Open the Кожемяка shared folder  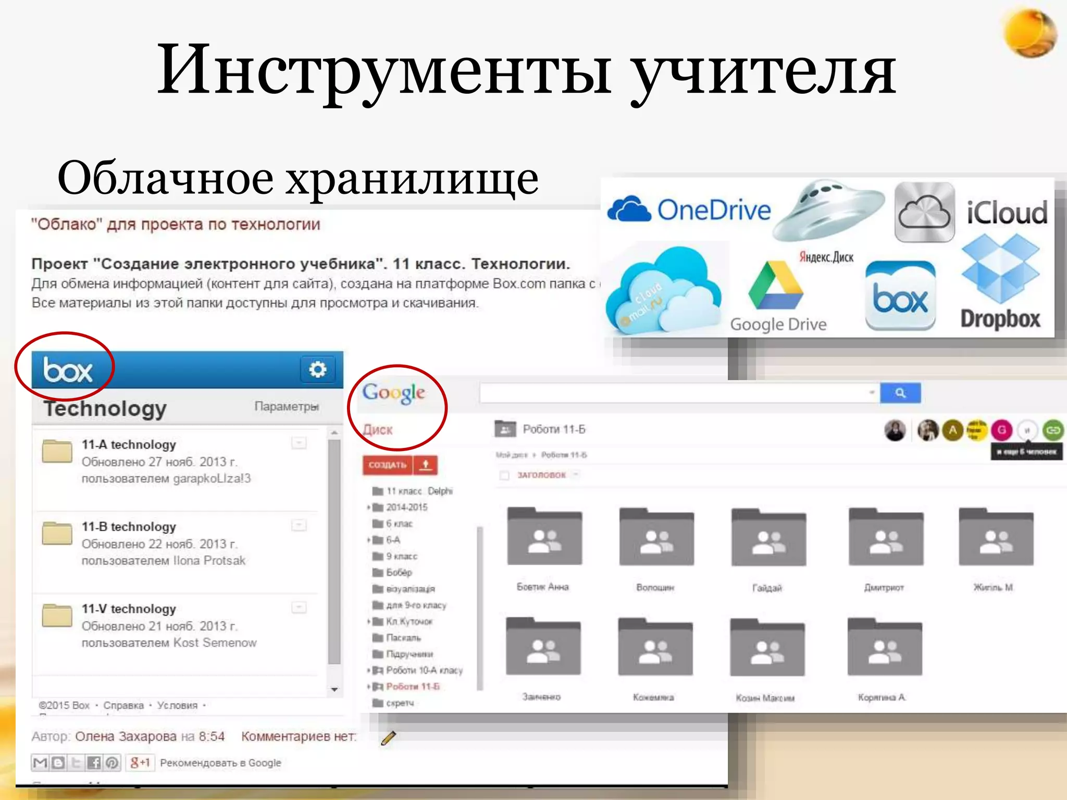pyautogui.click(x=655, y=647)
